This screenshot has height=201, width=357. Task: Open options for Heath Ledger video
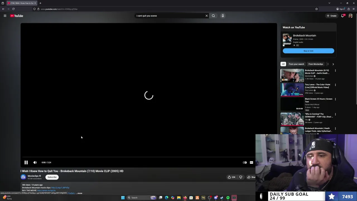click(335, 129)
